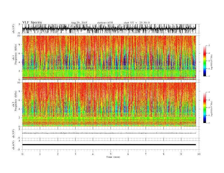This screenshot has width=224, height=173.
Task: Click time axis tick label '9'
Action: tap(181, 154)
